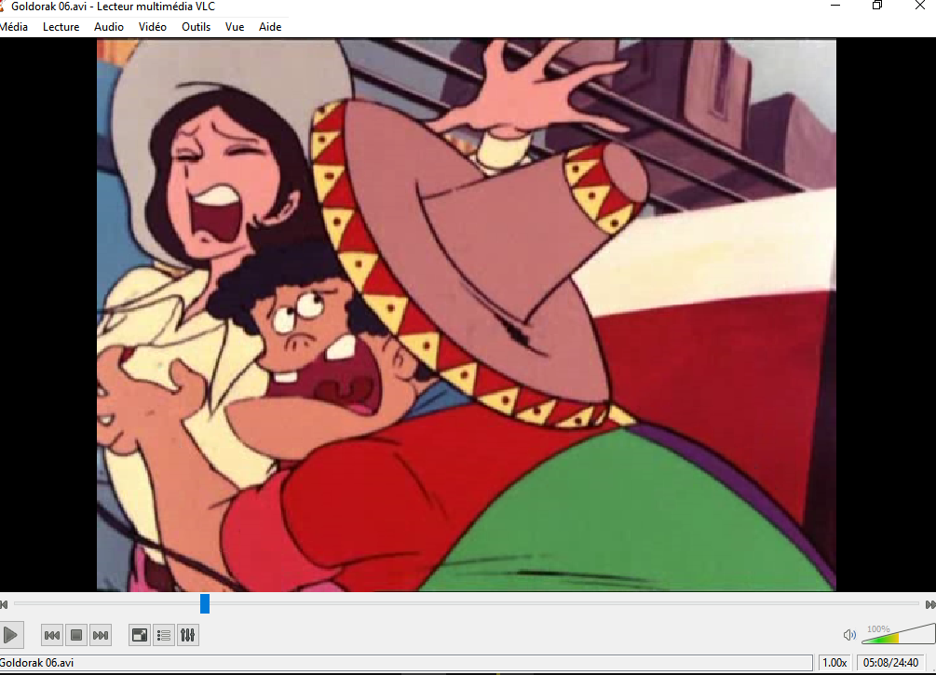Open the Vue menu

[x=235, y=27]
